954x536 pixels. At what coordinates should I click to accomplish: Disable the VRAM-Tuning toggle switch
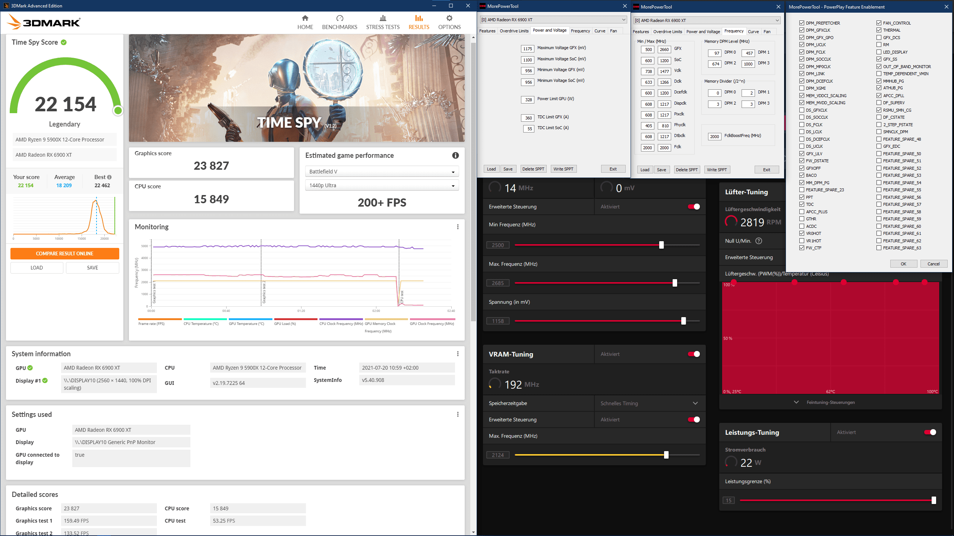coord(694,354)
